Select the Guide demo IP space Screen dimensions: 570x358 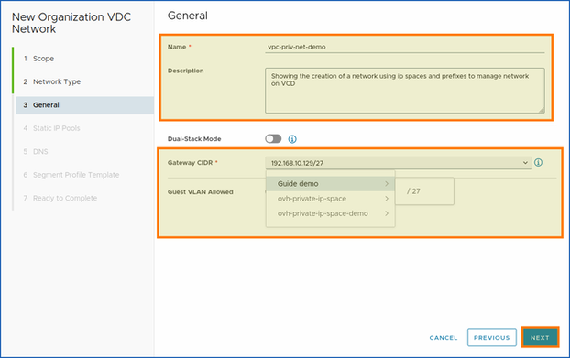click(330, 184)
